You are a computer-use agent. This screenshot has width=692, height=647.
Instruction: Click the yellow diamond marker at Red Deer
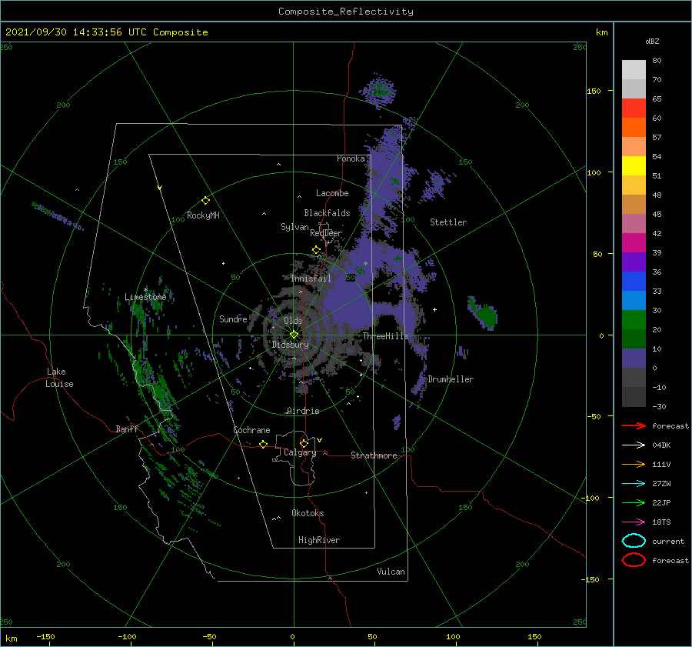point(316,250)
